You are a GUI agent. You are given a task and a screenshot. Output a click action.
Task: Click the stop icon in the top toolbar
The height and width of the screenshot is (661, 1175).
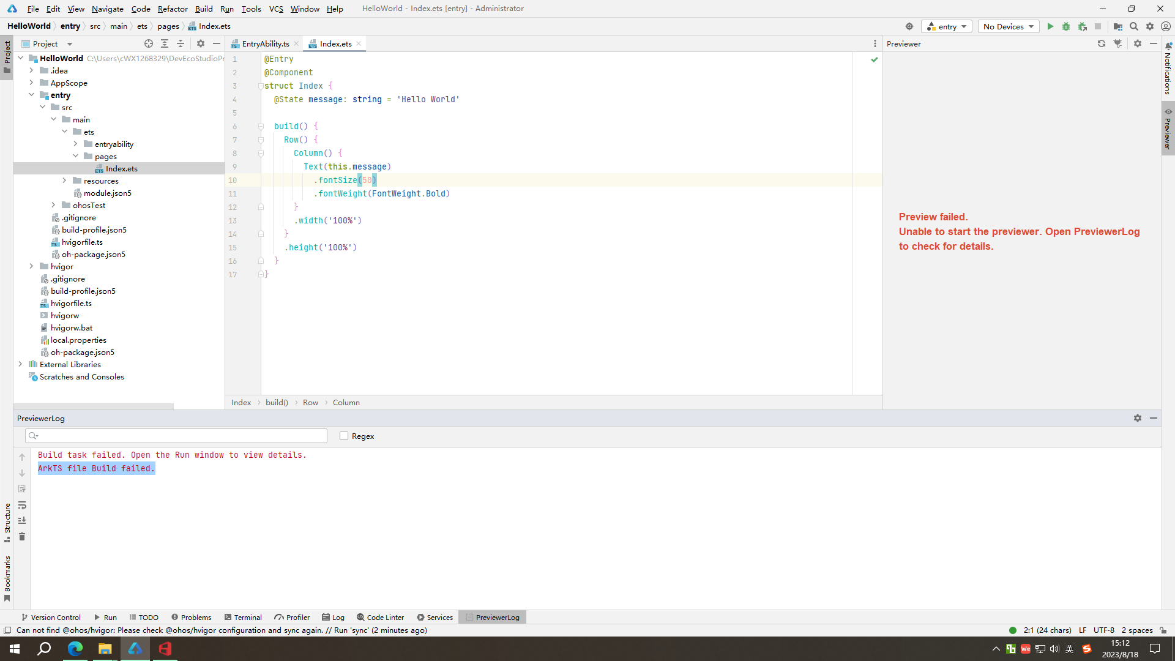(x=1098, y=26)
